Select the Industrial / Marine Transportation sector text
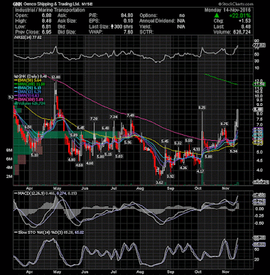 tap(50, 10)
